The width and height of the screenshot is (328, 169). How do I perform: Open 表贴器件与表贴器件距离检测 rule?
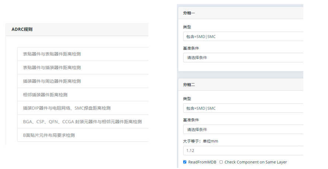tap(52, 54)
